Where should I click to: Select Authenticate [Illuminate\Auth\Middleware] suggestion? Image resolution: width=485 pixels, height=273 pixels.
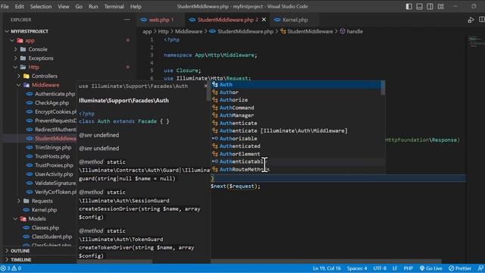click(296, 130)
